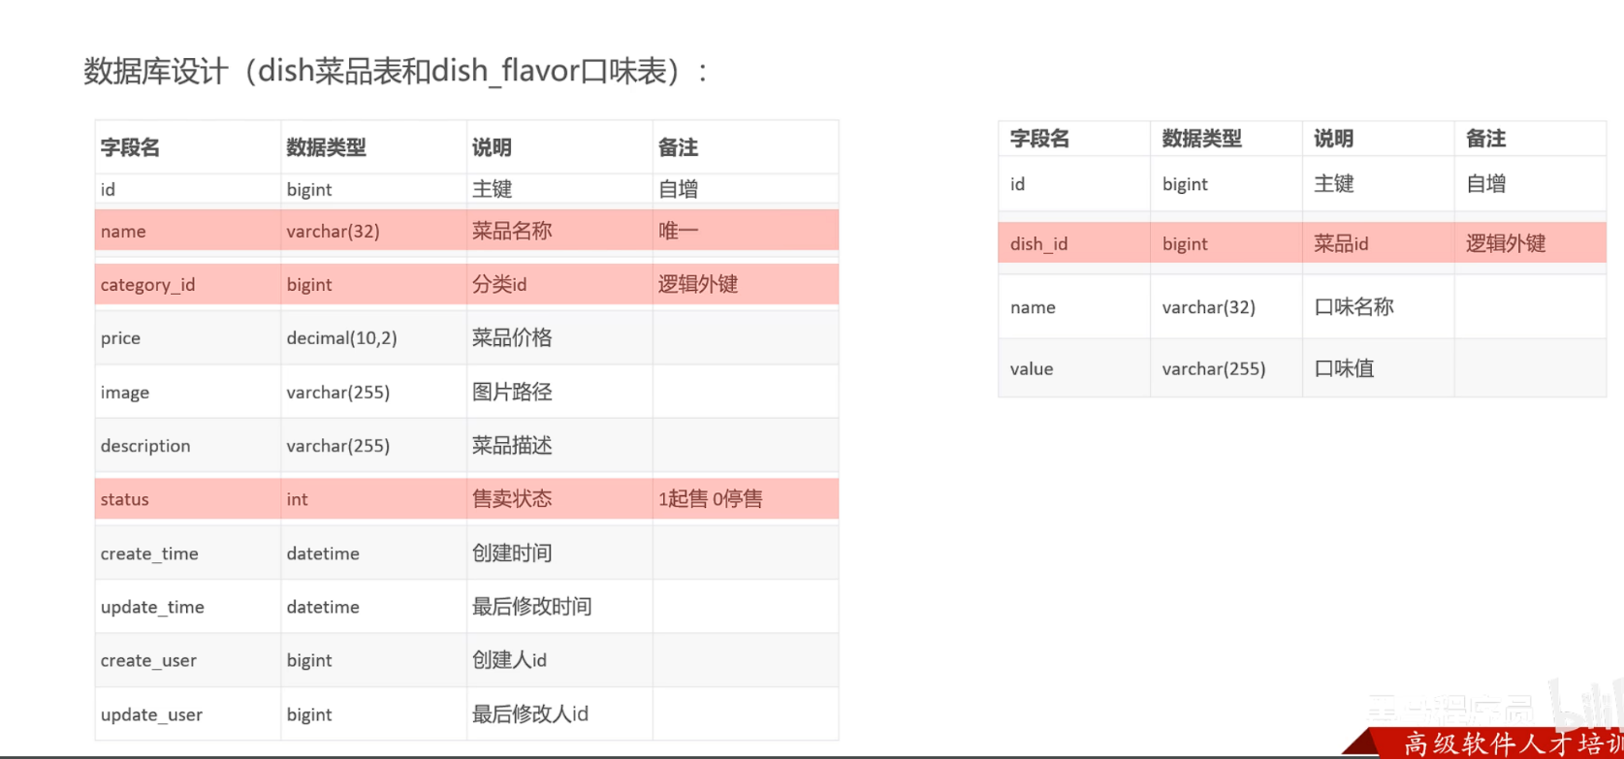1624x759 pixels.
Task: Click the red 高级软件人才培训 banner
Action: 1508,743
